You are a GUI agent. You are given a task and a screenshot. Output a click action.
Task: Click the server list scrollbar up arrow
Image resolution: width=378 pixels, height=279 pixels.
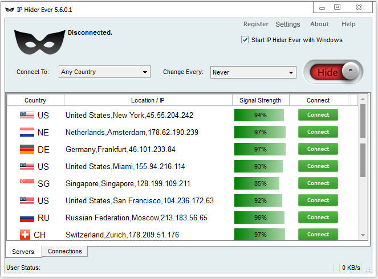(x=363, y=99)
